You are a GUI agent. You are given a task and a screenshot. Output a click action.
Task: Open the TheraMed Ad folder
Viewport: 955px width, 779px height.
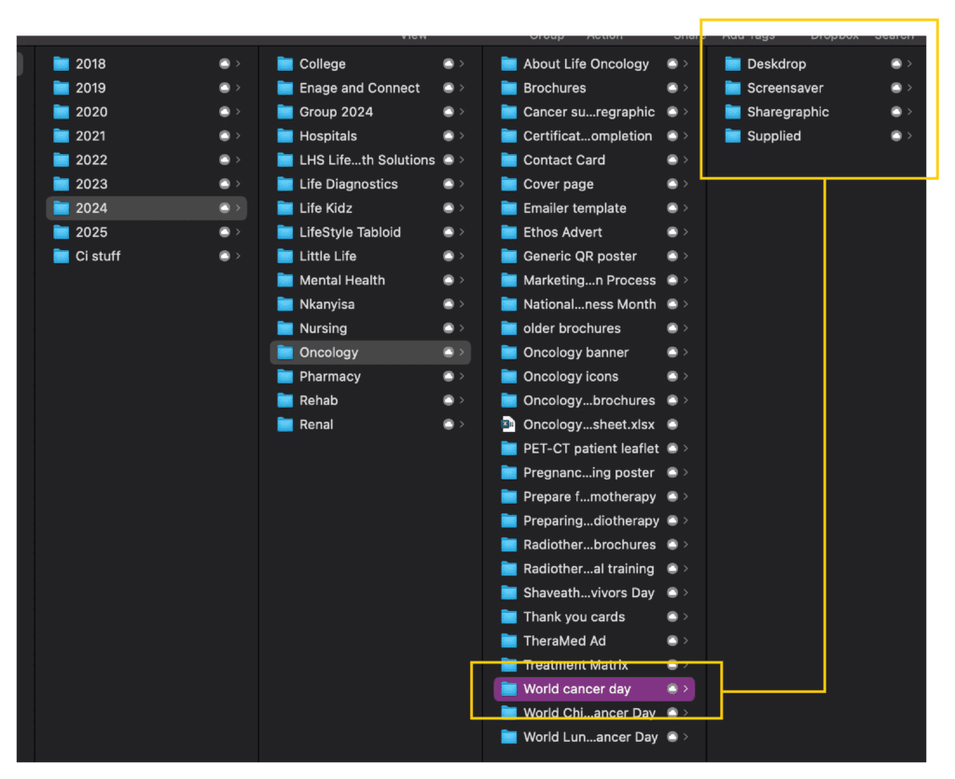coord(564,641)
